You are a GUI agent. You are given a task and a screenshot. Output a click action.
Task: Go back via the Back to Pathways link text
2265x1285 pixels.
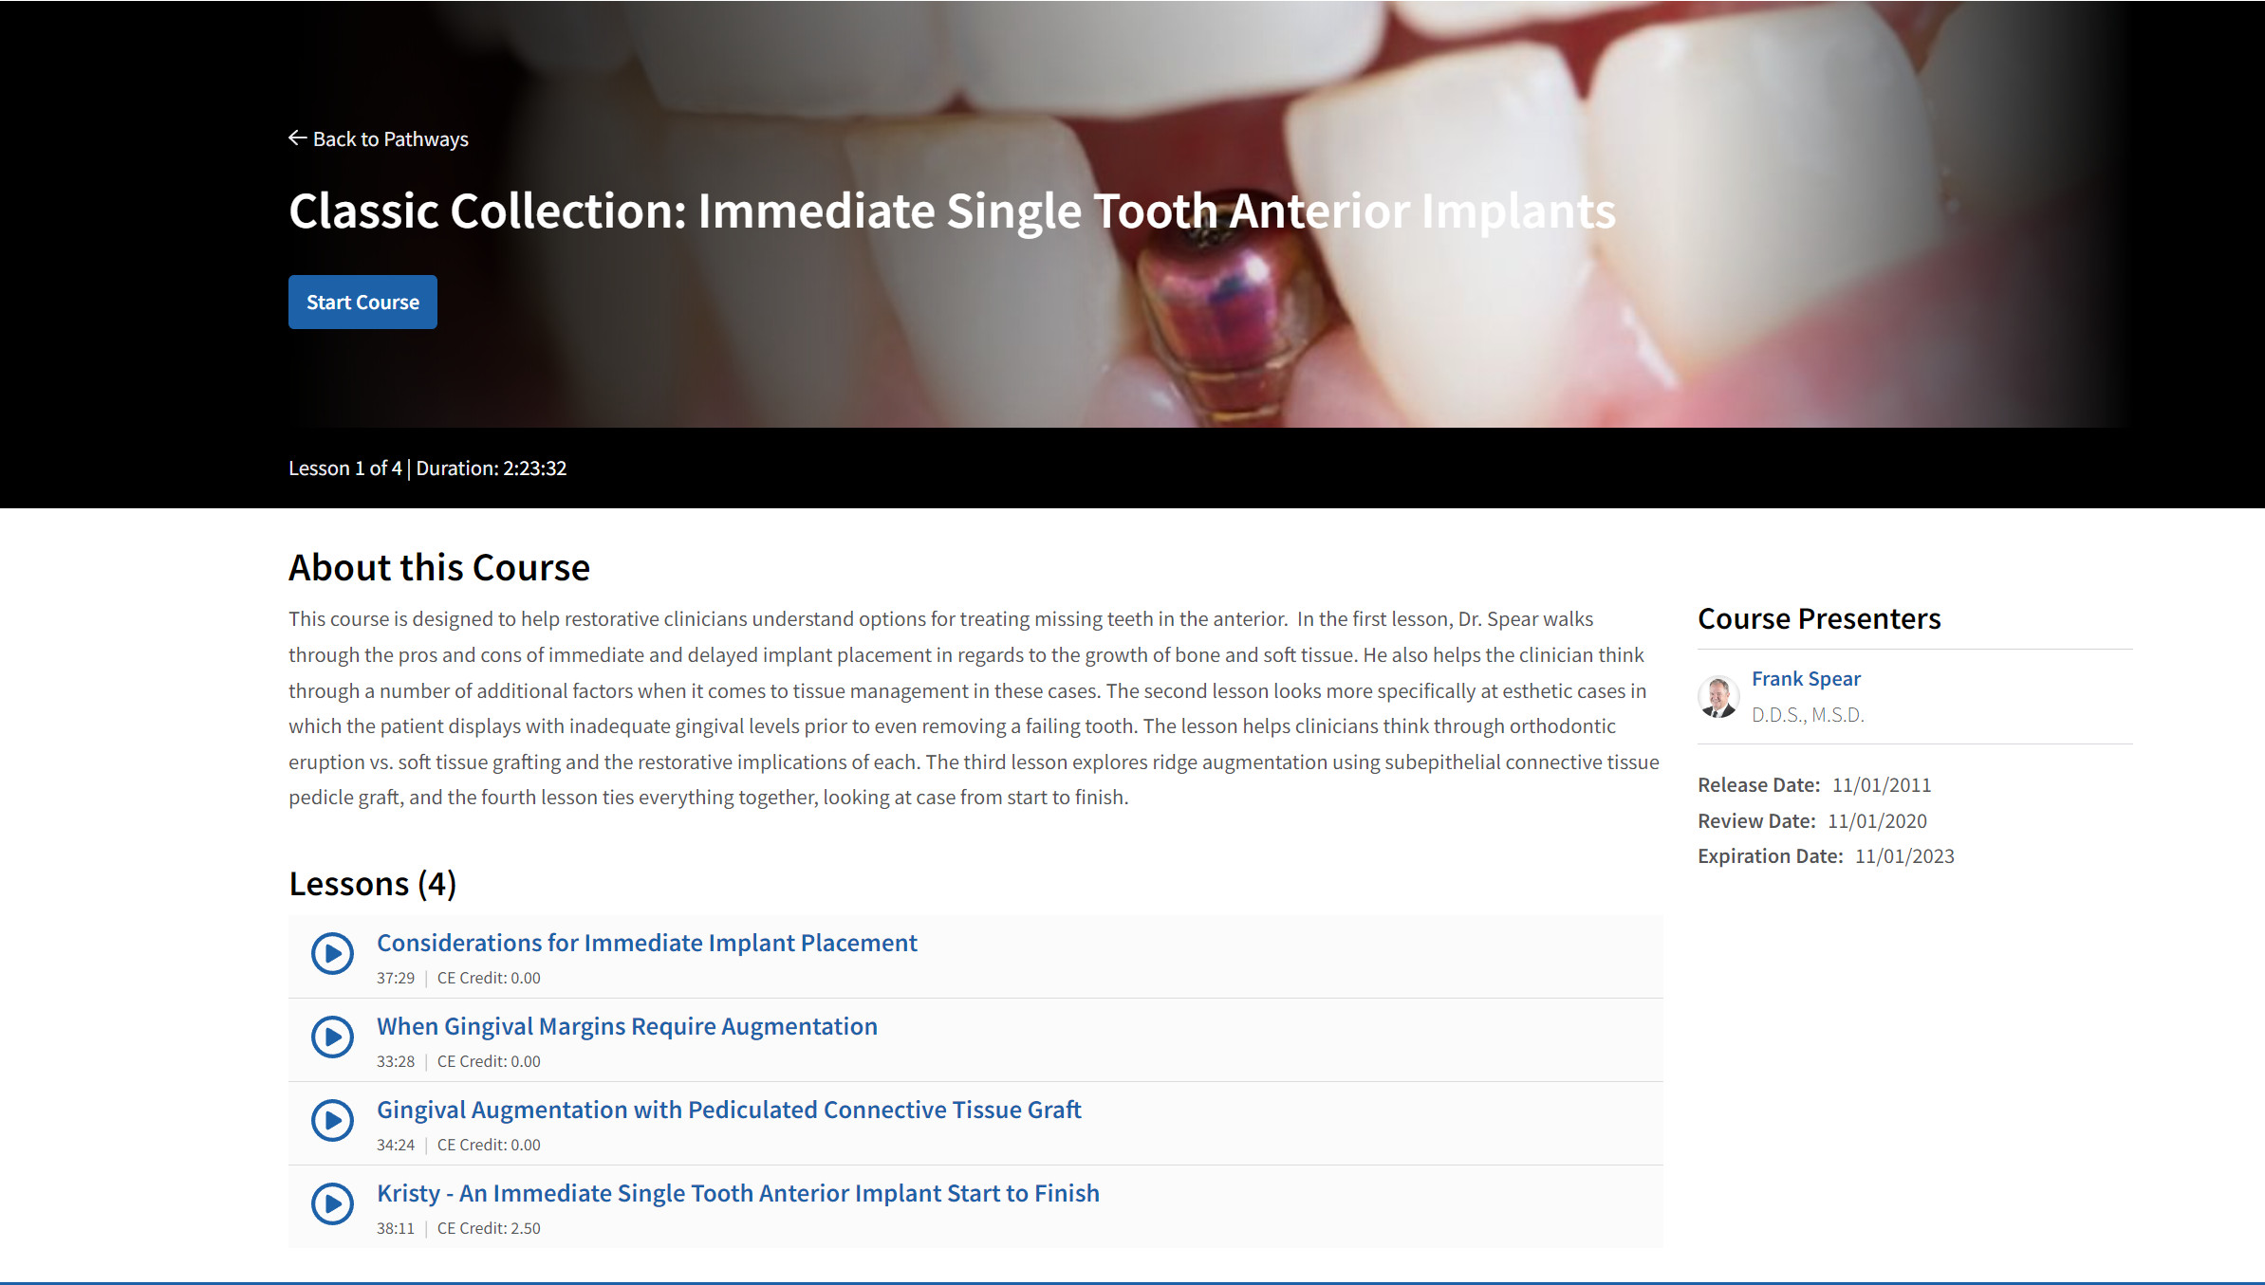pos(391,139)
